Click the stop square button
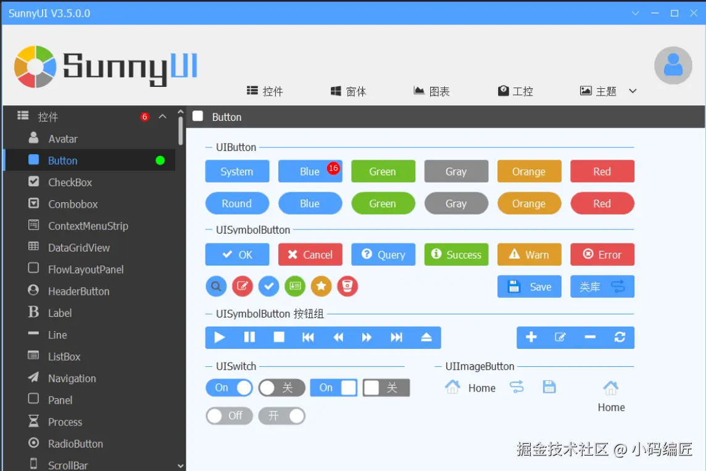The width and height of the screenshot is (706, 471). (x=279, y=337)
